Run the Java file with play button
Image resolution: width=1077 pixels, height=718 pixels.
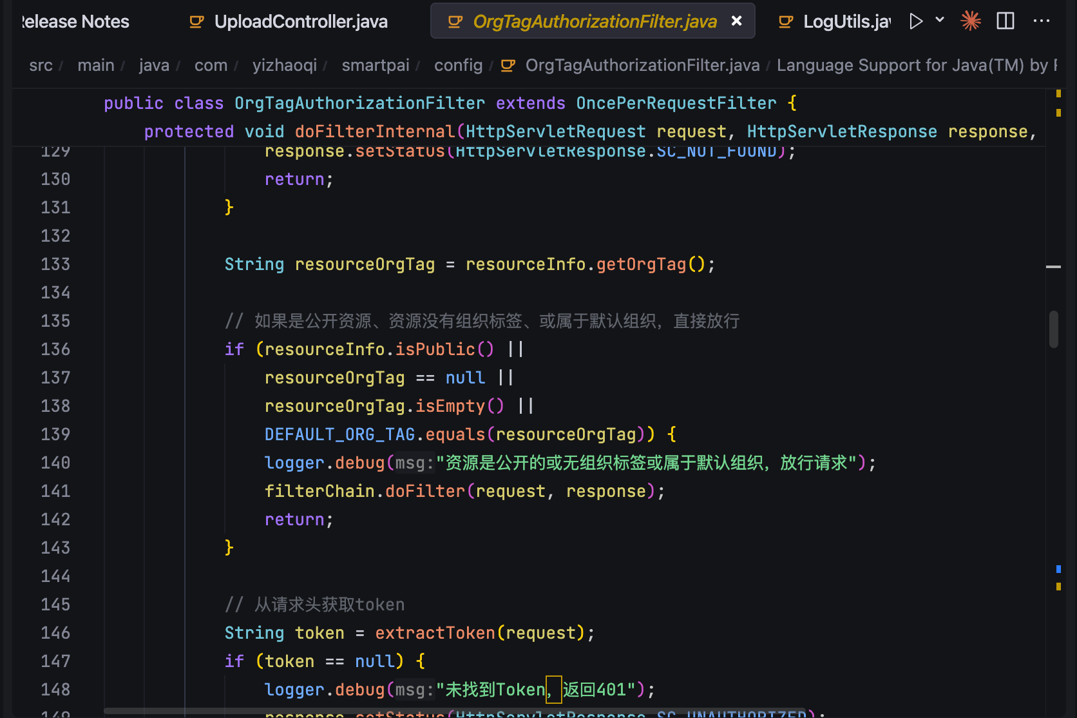(x=916, y=21)
